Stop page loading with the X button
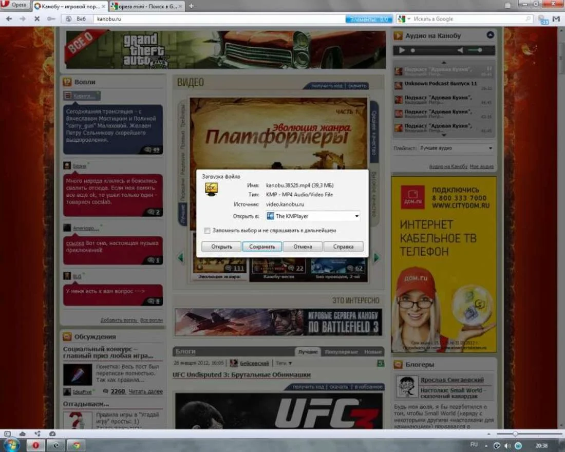The image size is (565, 452). pyautogui.click(x=37, y=18)
